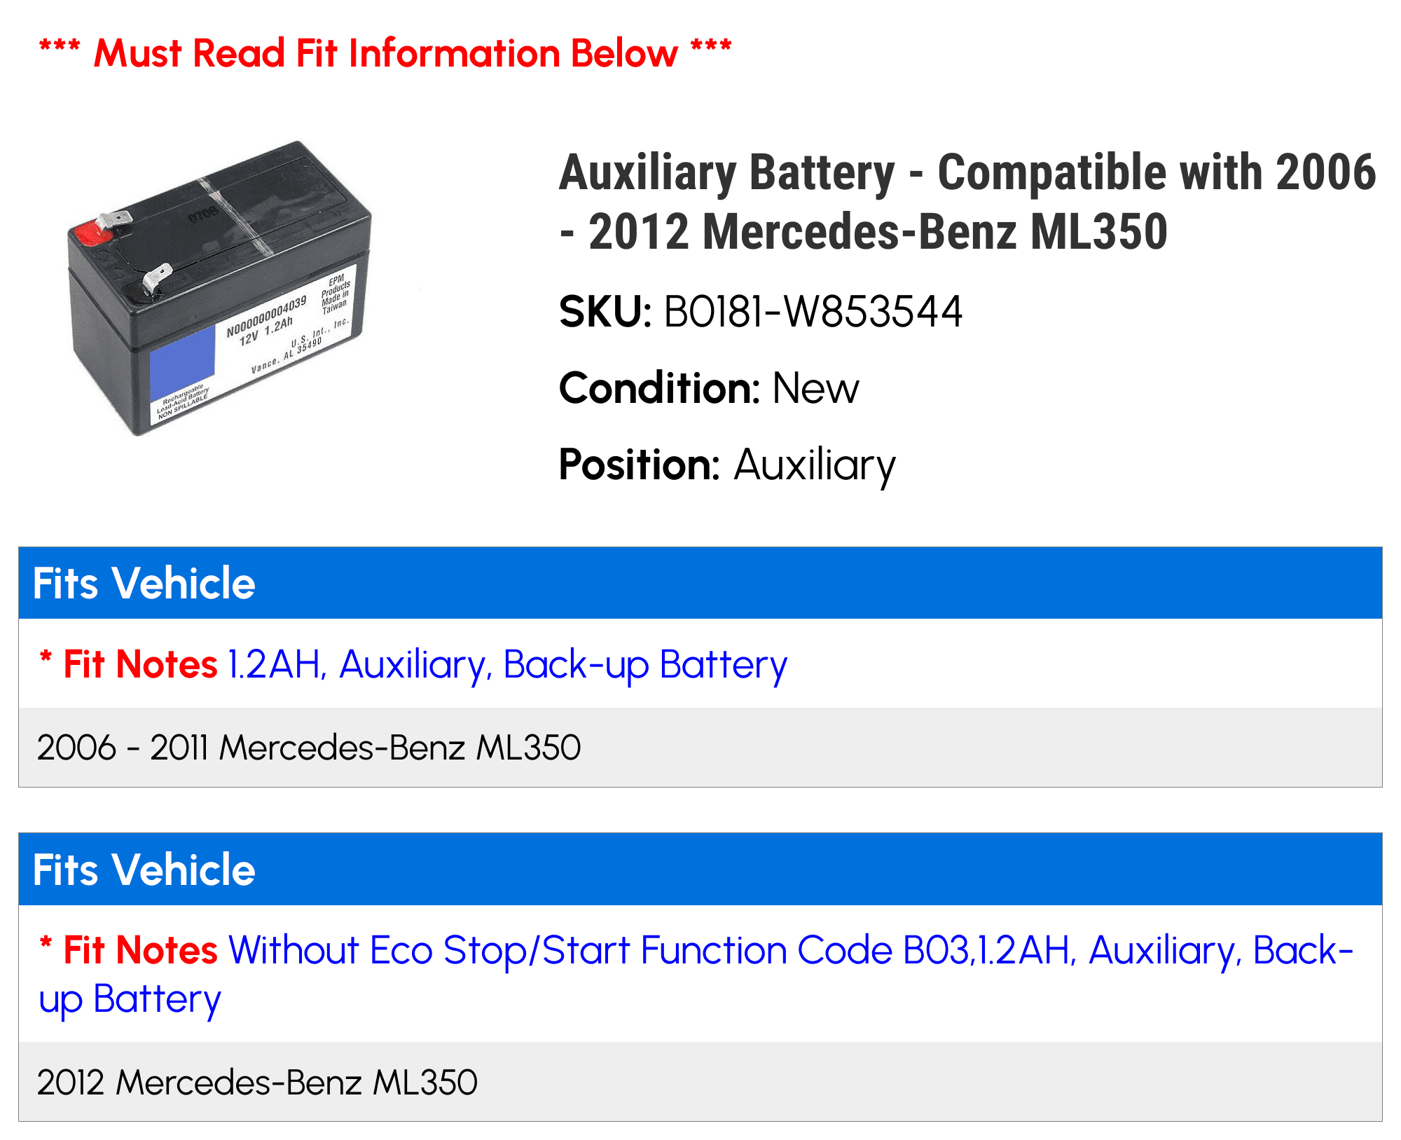Click the auxiliary battery product image

pyautogui.click(x=219, y=289)
